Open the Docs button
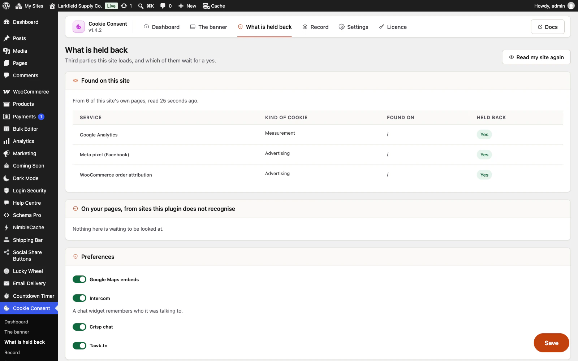The width and height of the screenshot is (578, 361). (x=548, y=27)
